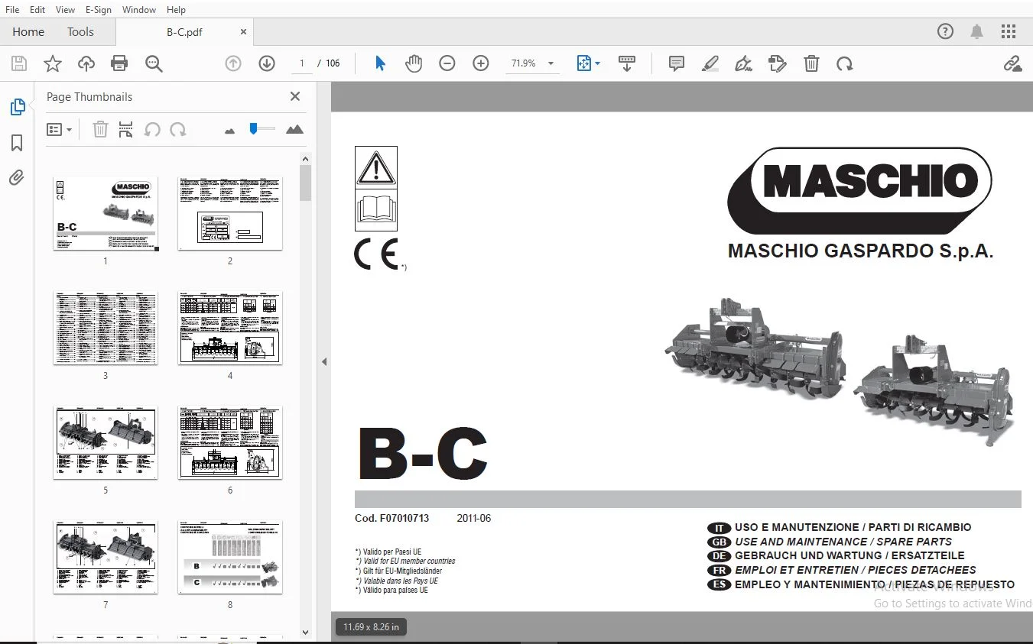This screenshot has height=644, width=1033.
Task: Select page 7 thumbnail
Action: pyautogui.click(x=106, y=557)
